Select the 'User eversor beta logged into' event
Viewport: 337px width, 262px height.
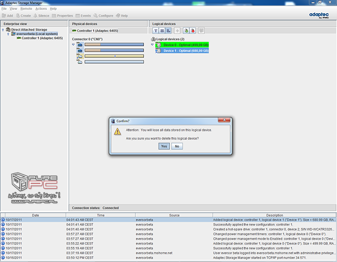tap(168, 253)
